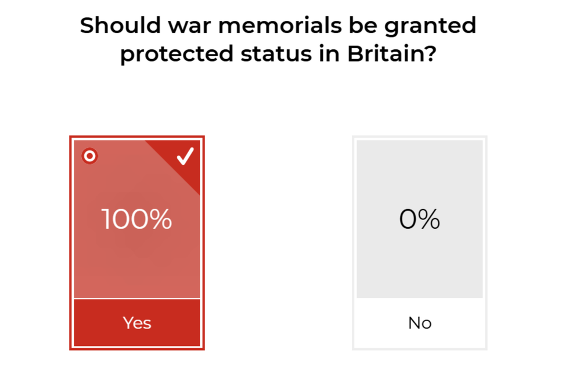Click the selected Yes card's red-white ring icon
The image size is (569, 379).
click(89, 156)
